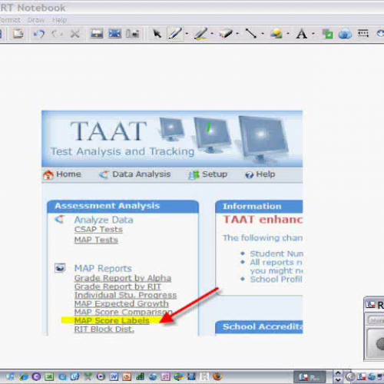
Task: Click the Setup puzzle icon
Action: pyautogui.click(x=194, y=175)
